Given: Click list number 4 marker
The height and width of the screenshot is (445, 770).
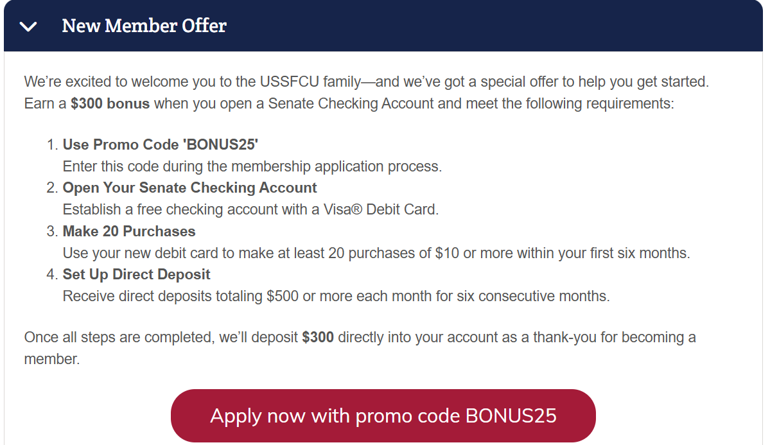Looking at the screenshot, I should [x=52, y=274].
